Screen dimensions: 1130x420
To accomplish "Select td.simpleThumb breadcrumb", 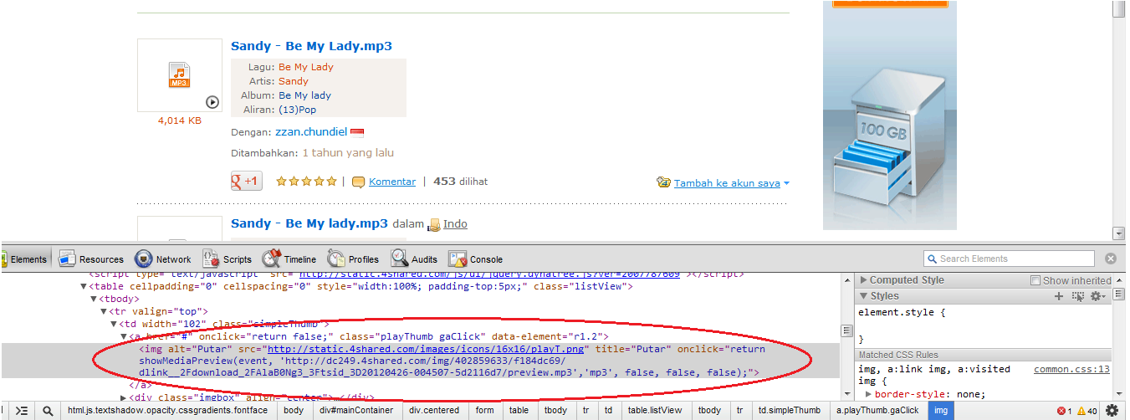I will pos(790,411).
